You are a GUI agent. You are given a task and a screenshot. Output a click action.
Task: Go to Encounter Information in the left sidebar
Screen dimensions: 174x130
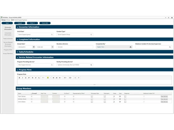8,28
